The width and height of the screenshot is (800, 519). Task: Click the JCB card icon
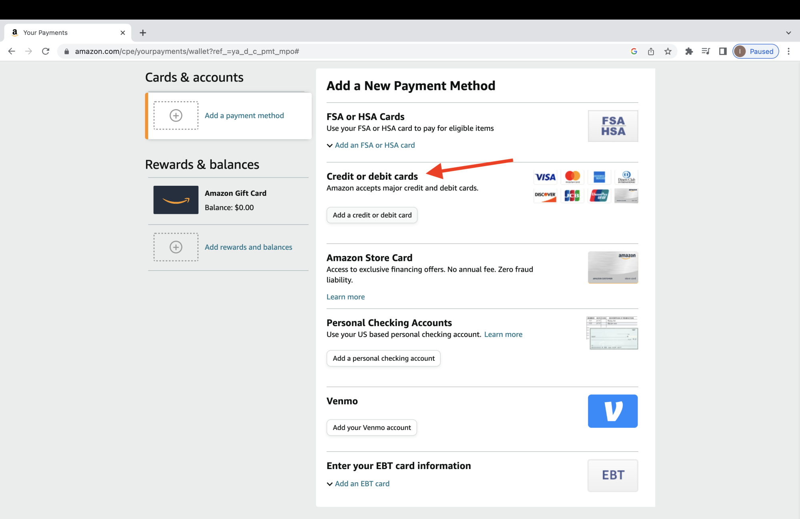572,194
